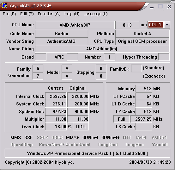This screenshot has height=170, width=175.
Task: Open the Help (H) menu
Action: [72, 14]
